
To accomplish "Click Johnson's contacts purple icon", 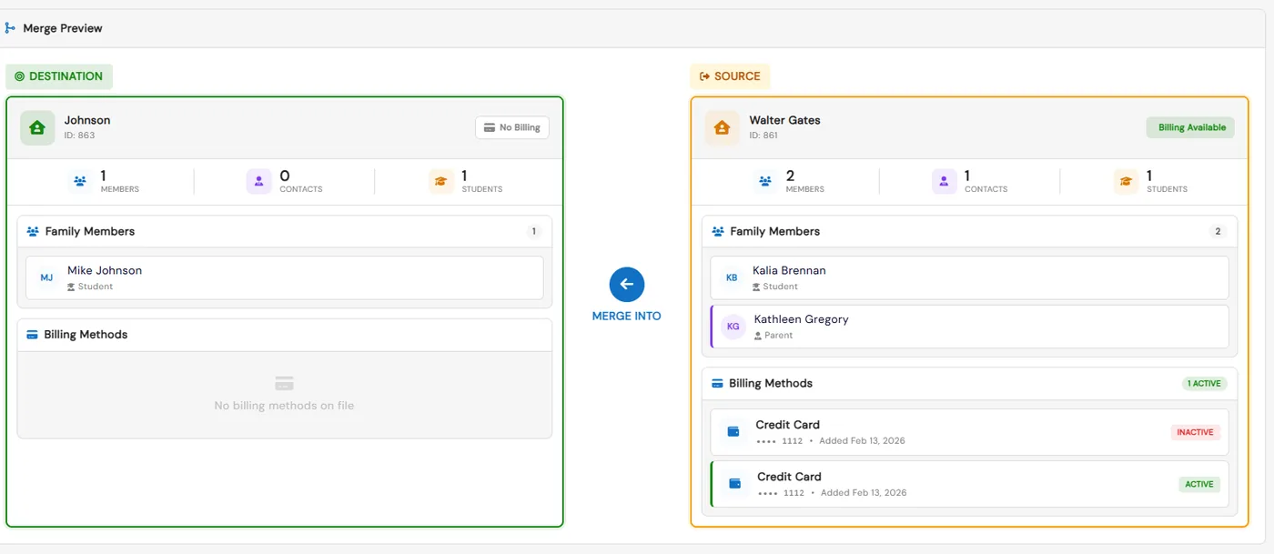I will point(259,182).
